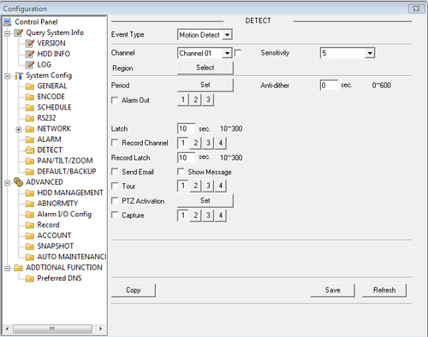
Task: Toggle the Show Message checkbox
Action: tap(181, 172)
